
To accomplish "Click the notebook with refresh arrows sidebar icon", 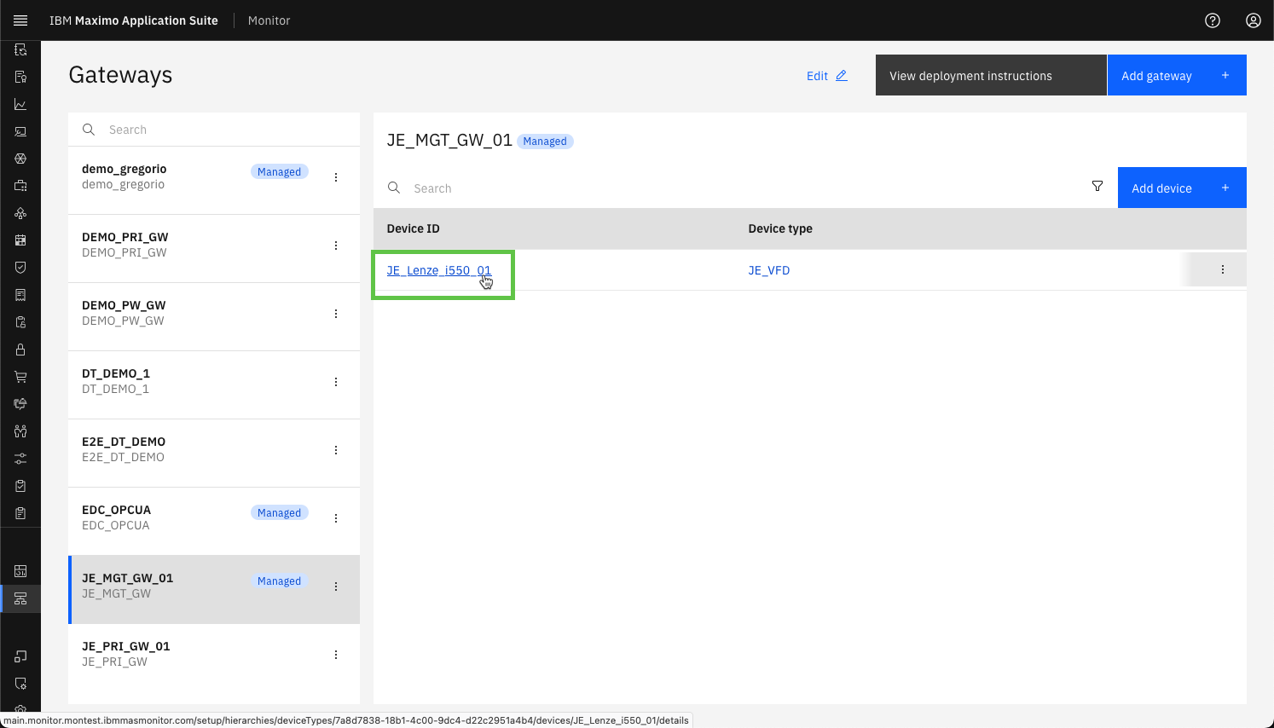I will coord(20,49).
